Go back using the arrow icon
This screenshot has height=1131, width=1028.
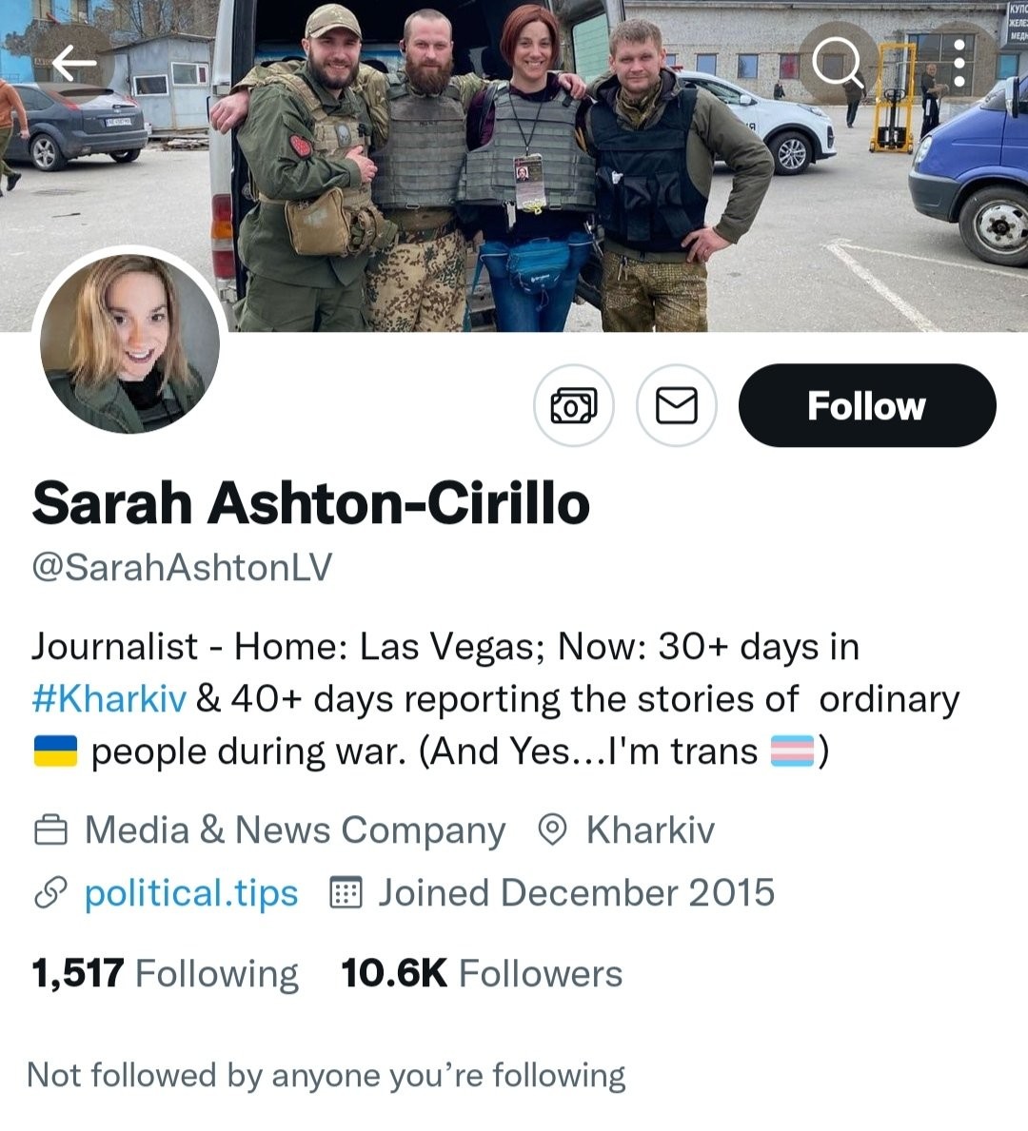(x=74, y=63)
